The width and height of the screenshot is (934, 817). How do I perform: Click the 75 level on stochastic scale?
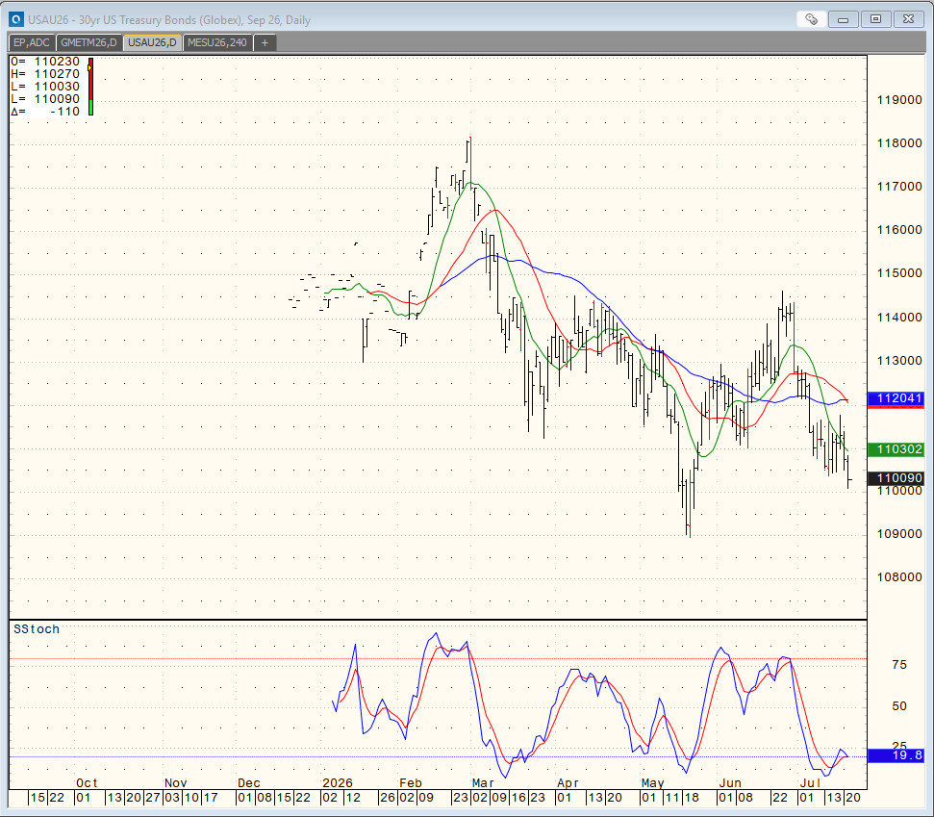899,665
